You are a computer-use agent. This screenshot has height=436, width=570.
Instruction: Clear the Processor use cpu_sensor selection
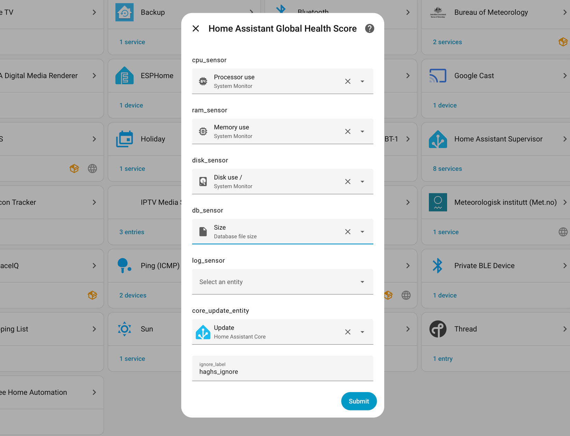tap(348, 81)
